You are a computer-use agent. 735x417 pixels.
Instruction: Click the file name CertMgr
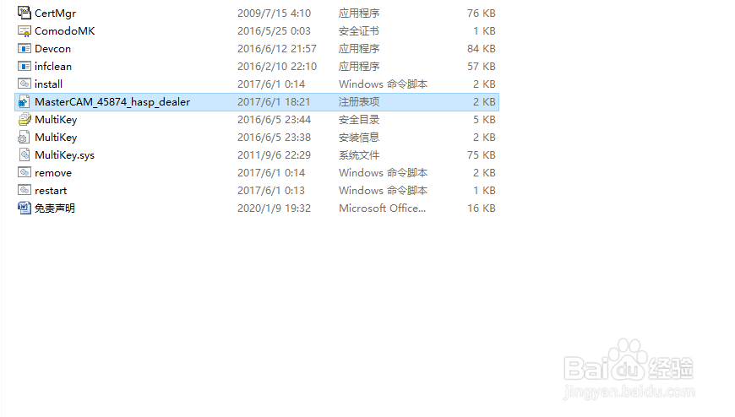tap(55, 14)
